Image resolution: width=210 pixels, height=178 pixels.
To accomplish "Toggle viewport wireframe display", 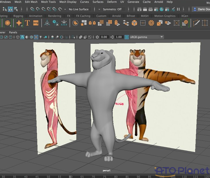I will (x=18, y=37).
